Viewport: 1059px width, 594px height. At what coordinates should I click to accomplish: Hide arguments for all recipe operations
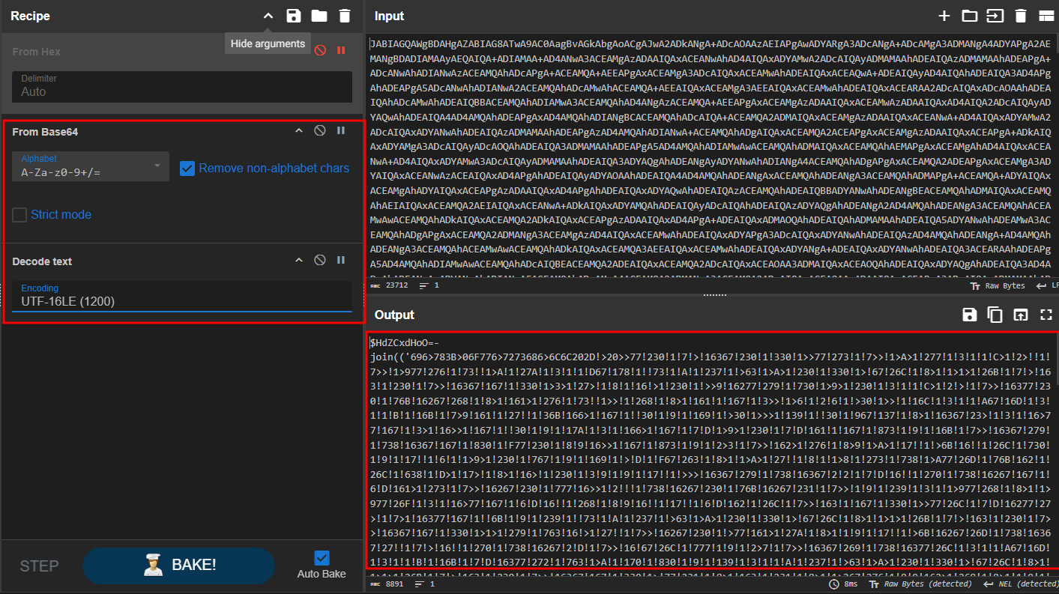coord(268,16)
